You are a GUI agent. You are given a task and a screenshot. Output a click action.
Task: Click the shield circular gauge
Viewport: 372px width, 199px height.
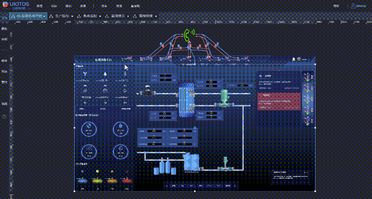click(x=89, y=130)
